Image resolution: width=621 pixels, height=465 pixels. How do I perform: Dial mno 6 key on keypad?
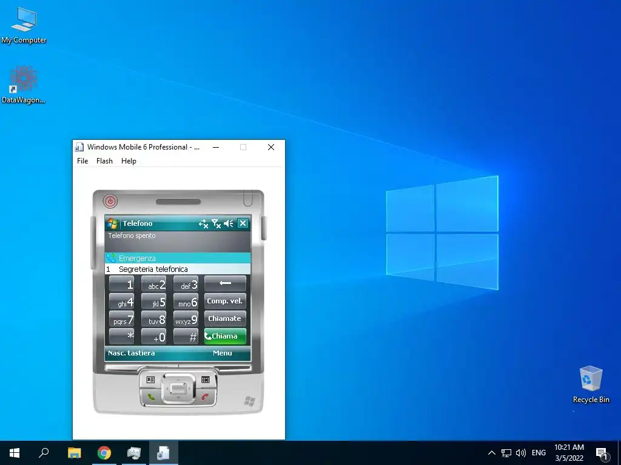tap(186, 302)
